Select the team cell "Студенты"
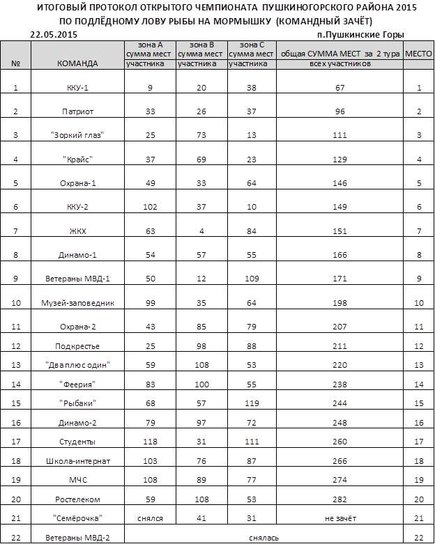This screenshot has height=544, width=435. (x=77, y=438)
